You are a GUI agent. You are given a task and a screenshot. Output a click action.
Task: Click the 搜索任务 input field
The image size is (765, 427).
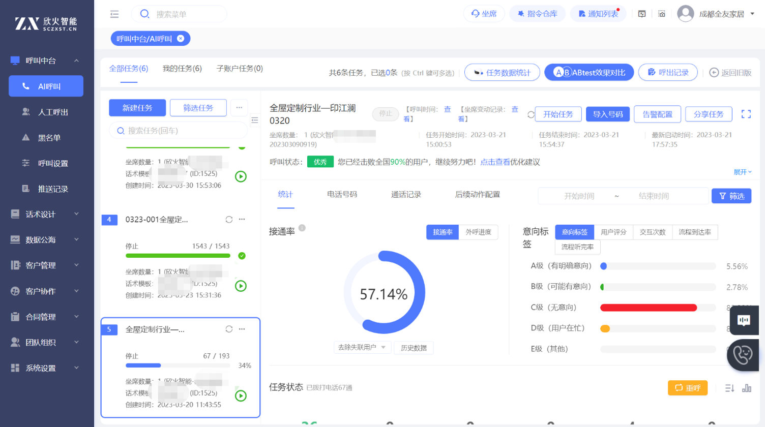click(x=178, y=131)
